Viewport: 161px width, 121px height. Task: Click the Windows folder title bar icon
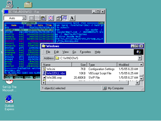pyautogui.click(x=44, y=46)
